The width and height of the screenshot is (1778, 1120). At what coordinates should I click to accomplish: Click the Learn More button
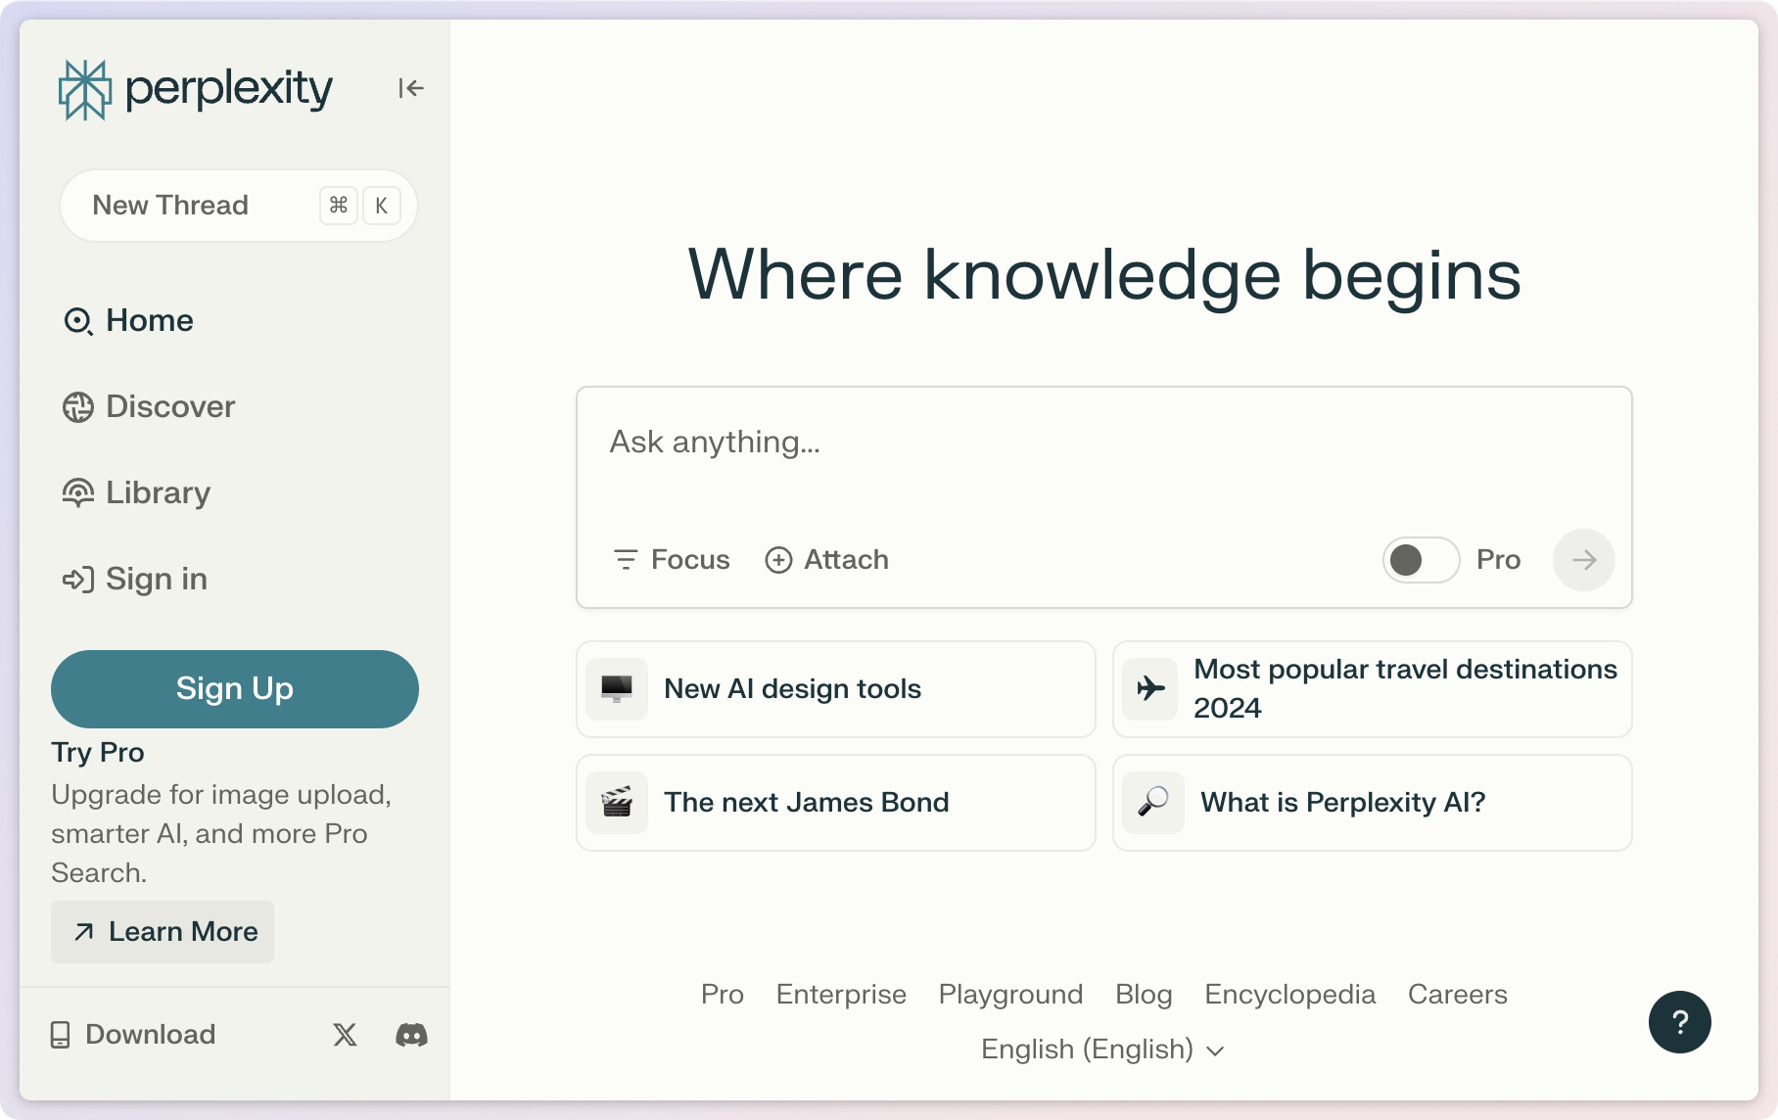point(163,932)
